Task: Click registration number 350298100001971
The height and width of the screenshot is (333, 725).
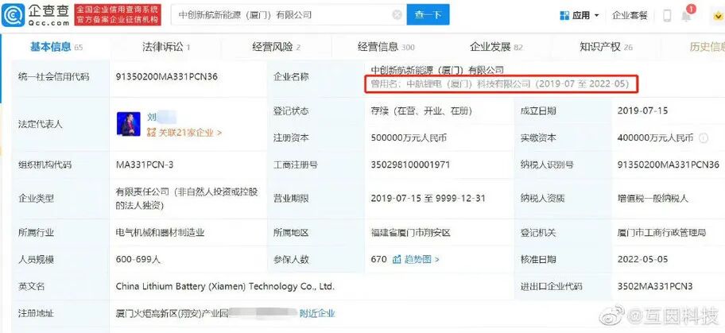Action: 410,165
